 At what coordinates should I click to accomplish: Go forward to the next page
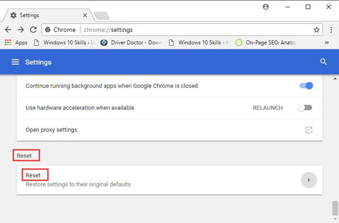[x=21, y=29]
